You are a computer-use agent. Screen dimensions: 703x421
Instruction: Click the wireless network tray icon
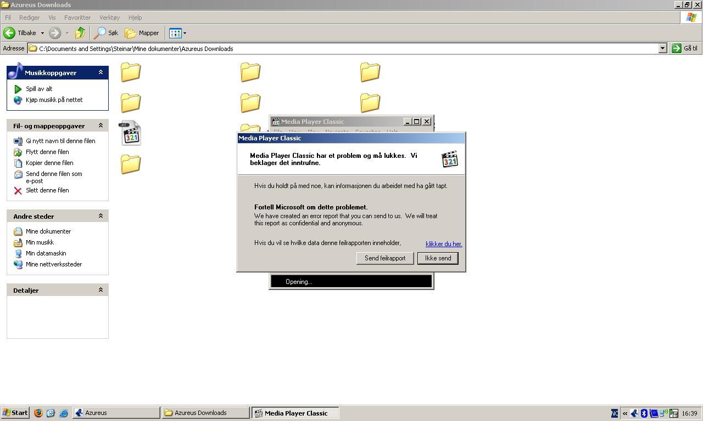[663, 413]
